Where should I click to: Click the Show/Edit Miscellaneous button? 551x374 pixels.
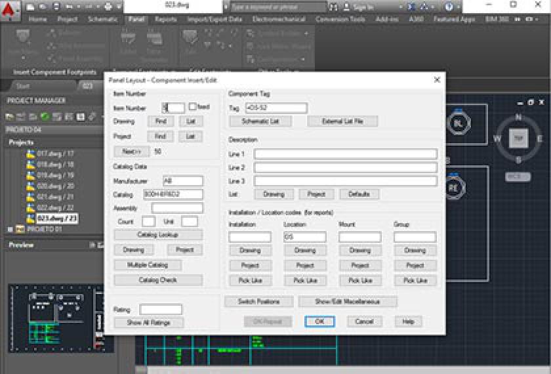348,302
